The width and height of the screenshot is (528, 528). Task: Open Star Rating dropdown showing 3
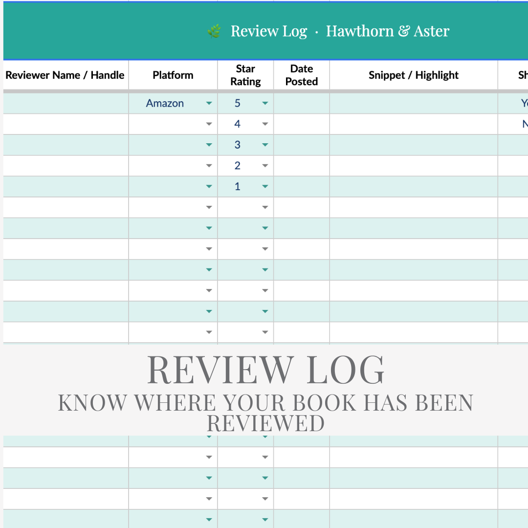[x=265, y=145]
